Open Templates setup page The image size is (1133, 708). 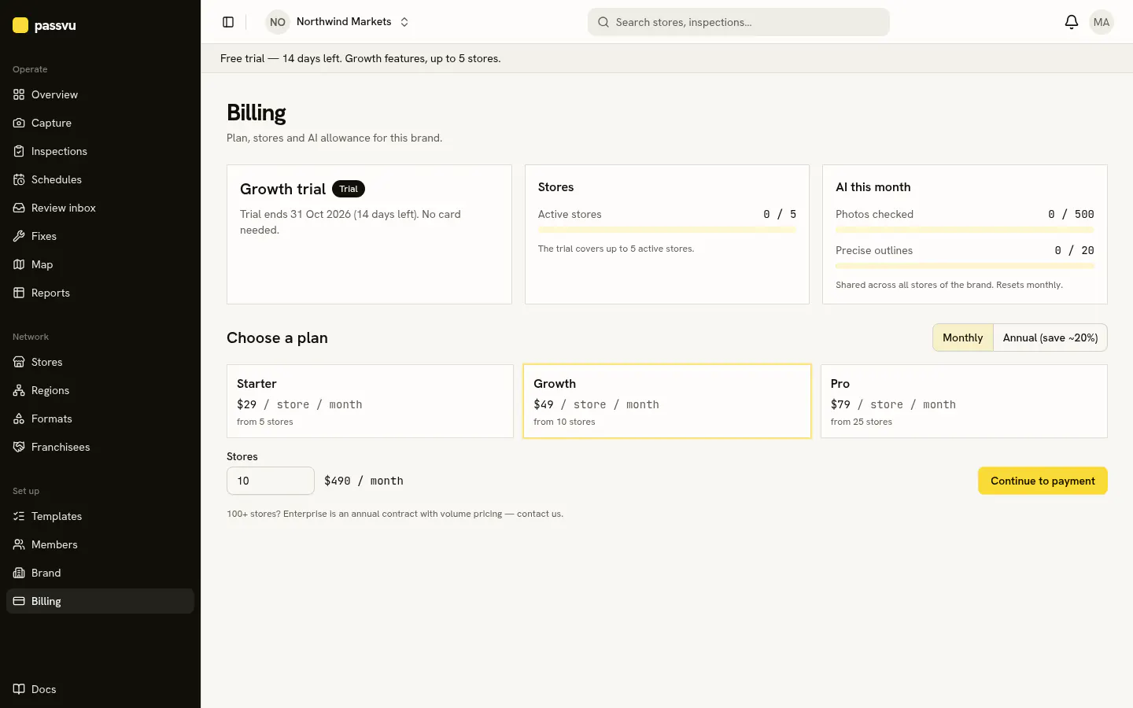tap(100, 516)
